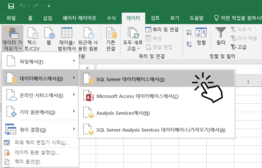
Task: Open 기타 원본에서(O) submenu
Action: (40, 112)
